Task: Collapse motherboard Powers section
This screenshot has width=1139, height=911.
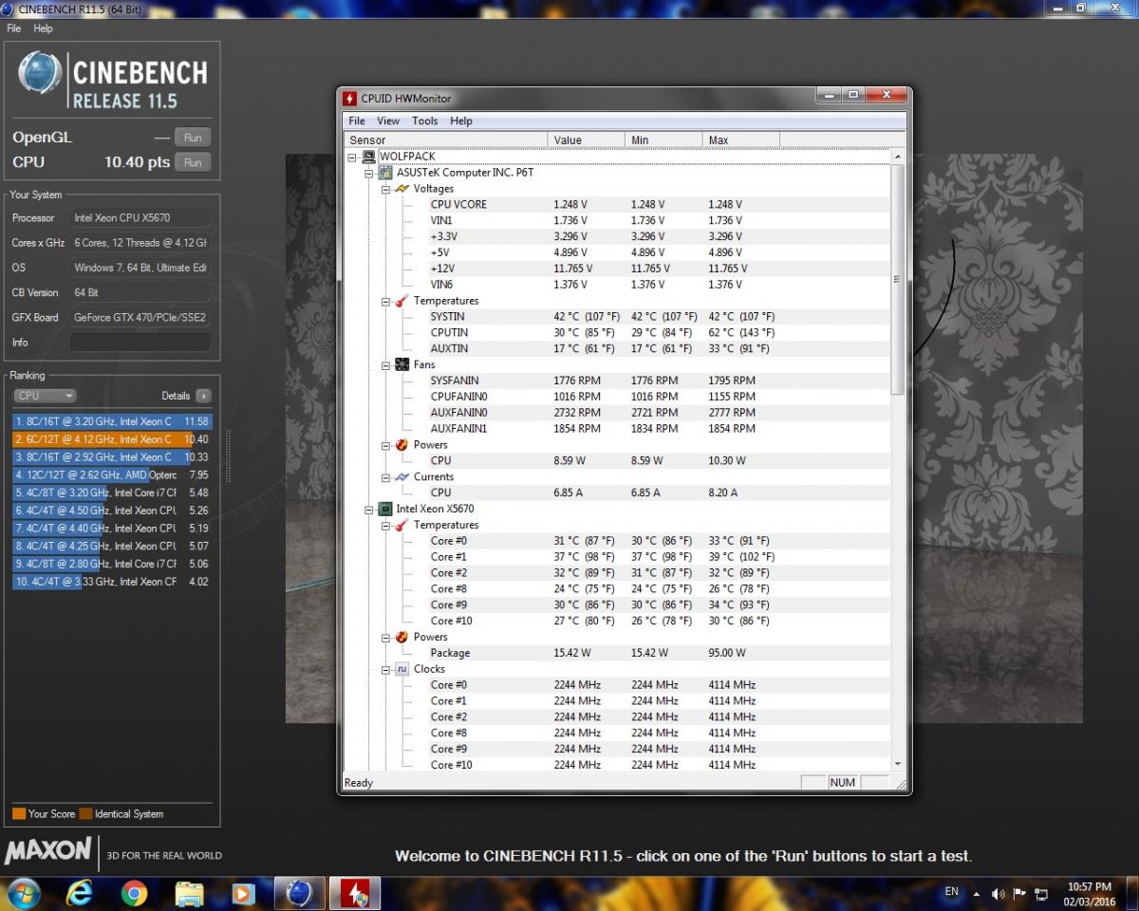Action: click(x=386, y=445)
